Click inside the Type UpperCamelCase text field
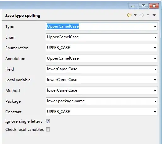162x144 pixels. (100, 26)
